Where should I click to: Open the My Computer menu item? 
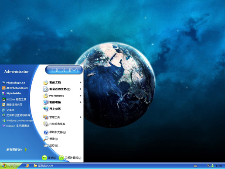click(x=52, y=102)
